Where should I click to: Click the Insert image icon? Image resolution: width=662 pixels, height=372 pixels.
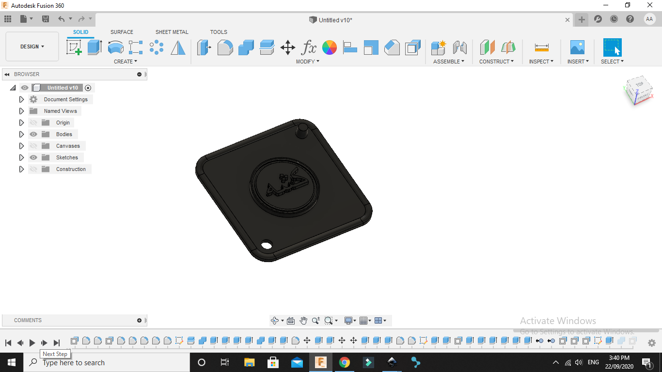[577, 47]
